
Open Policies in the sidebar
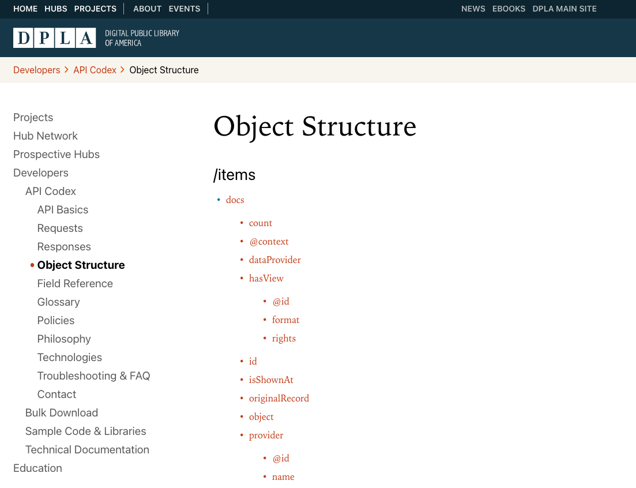tap(56, 321)
